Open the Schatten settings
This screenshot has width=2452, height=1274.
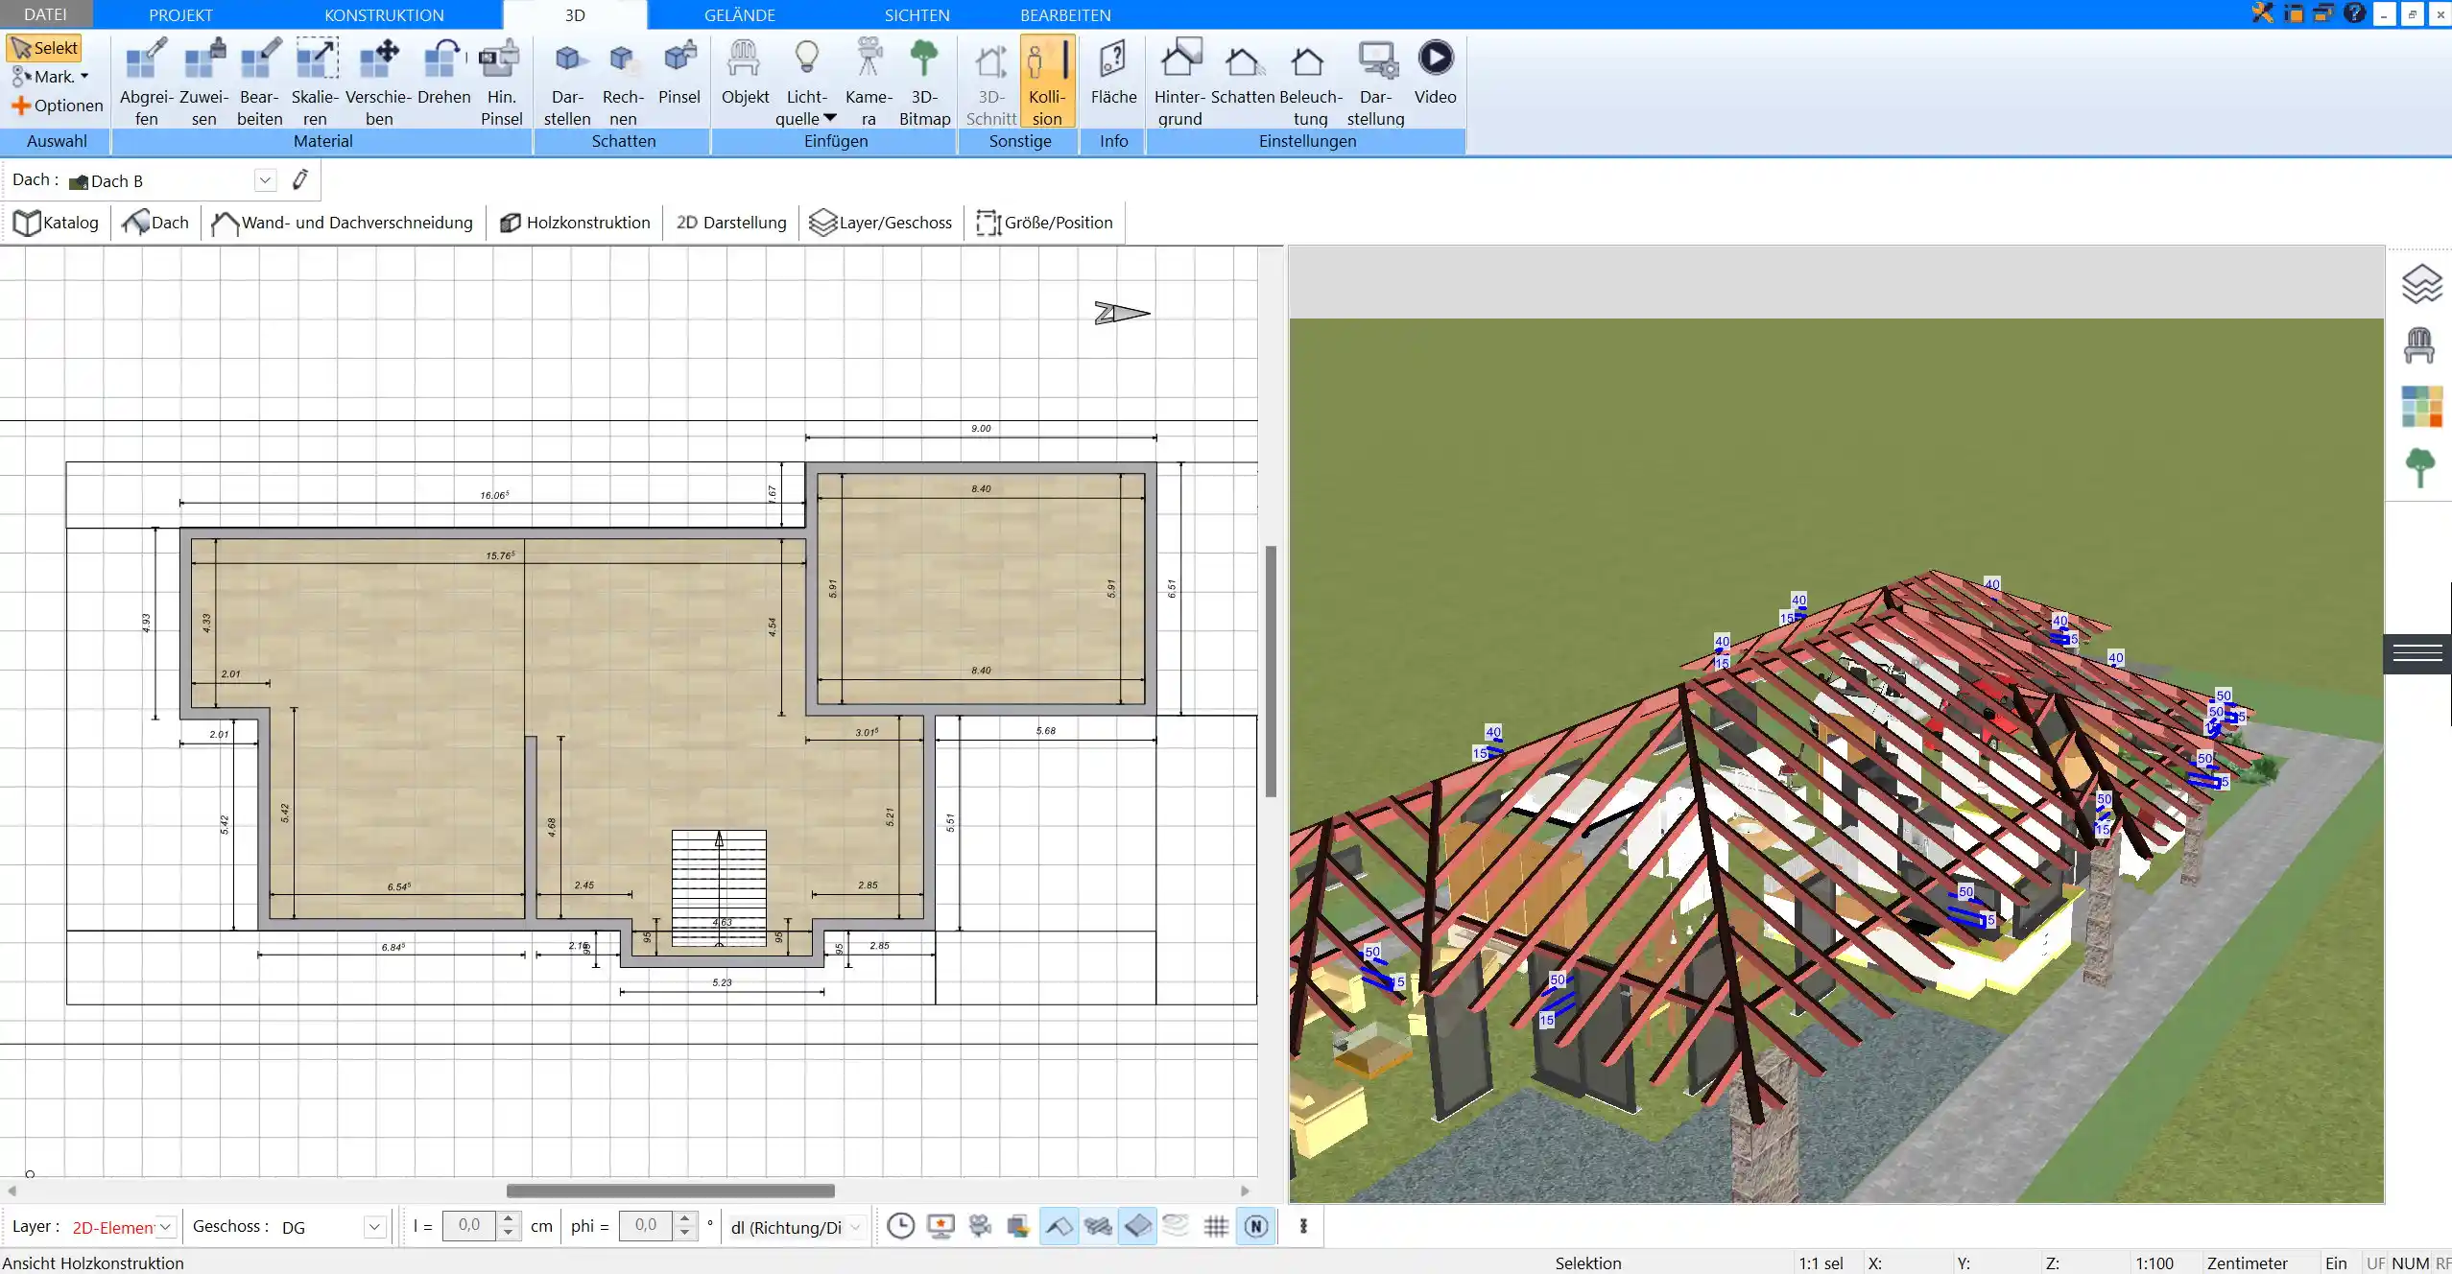(x=1243, y=73)
